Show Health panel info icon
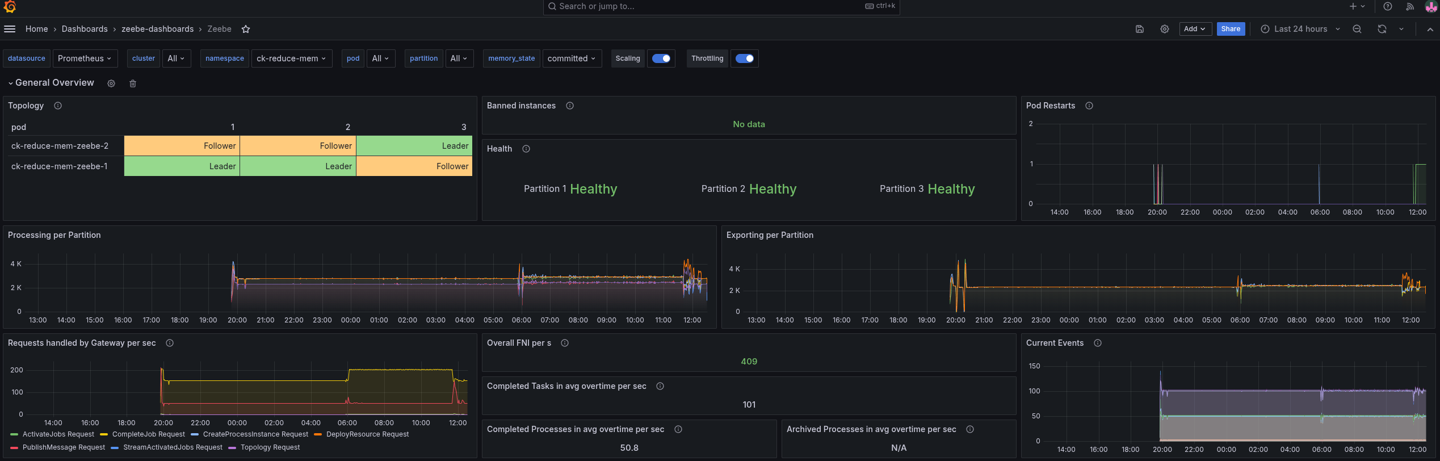Viewport: 1440px width, 461px height. (526, 149)
